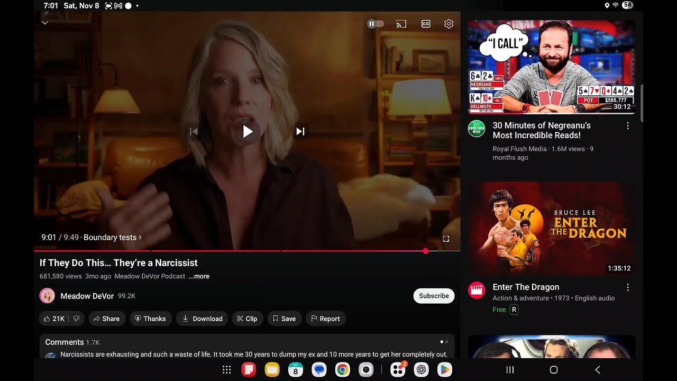Click the R rating badge
Screen dimensions: 677x381
(514, 310)
